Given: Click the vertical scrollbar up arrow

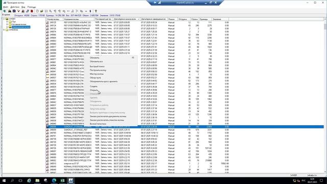Looking at the screenshot, I should click(x=325, y=19).
